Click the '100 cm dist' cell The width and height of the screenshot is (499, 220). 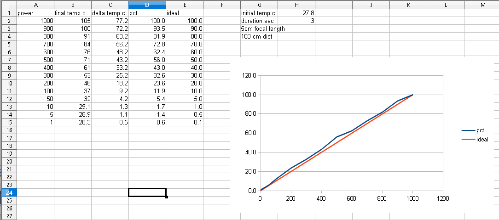coord(259,36)
